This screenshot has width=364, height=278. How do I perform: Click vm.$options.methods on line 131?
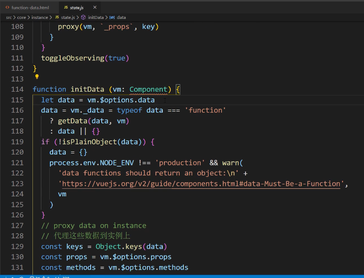[x=148, y=268]
